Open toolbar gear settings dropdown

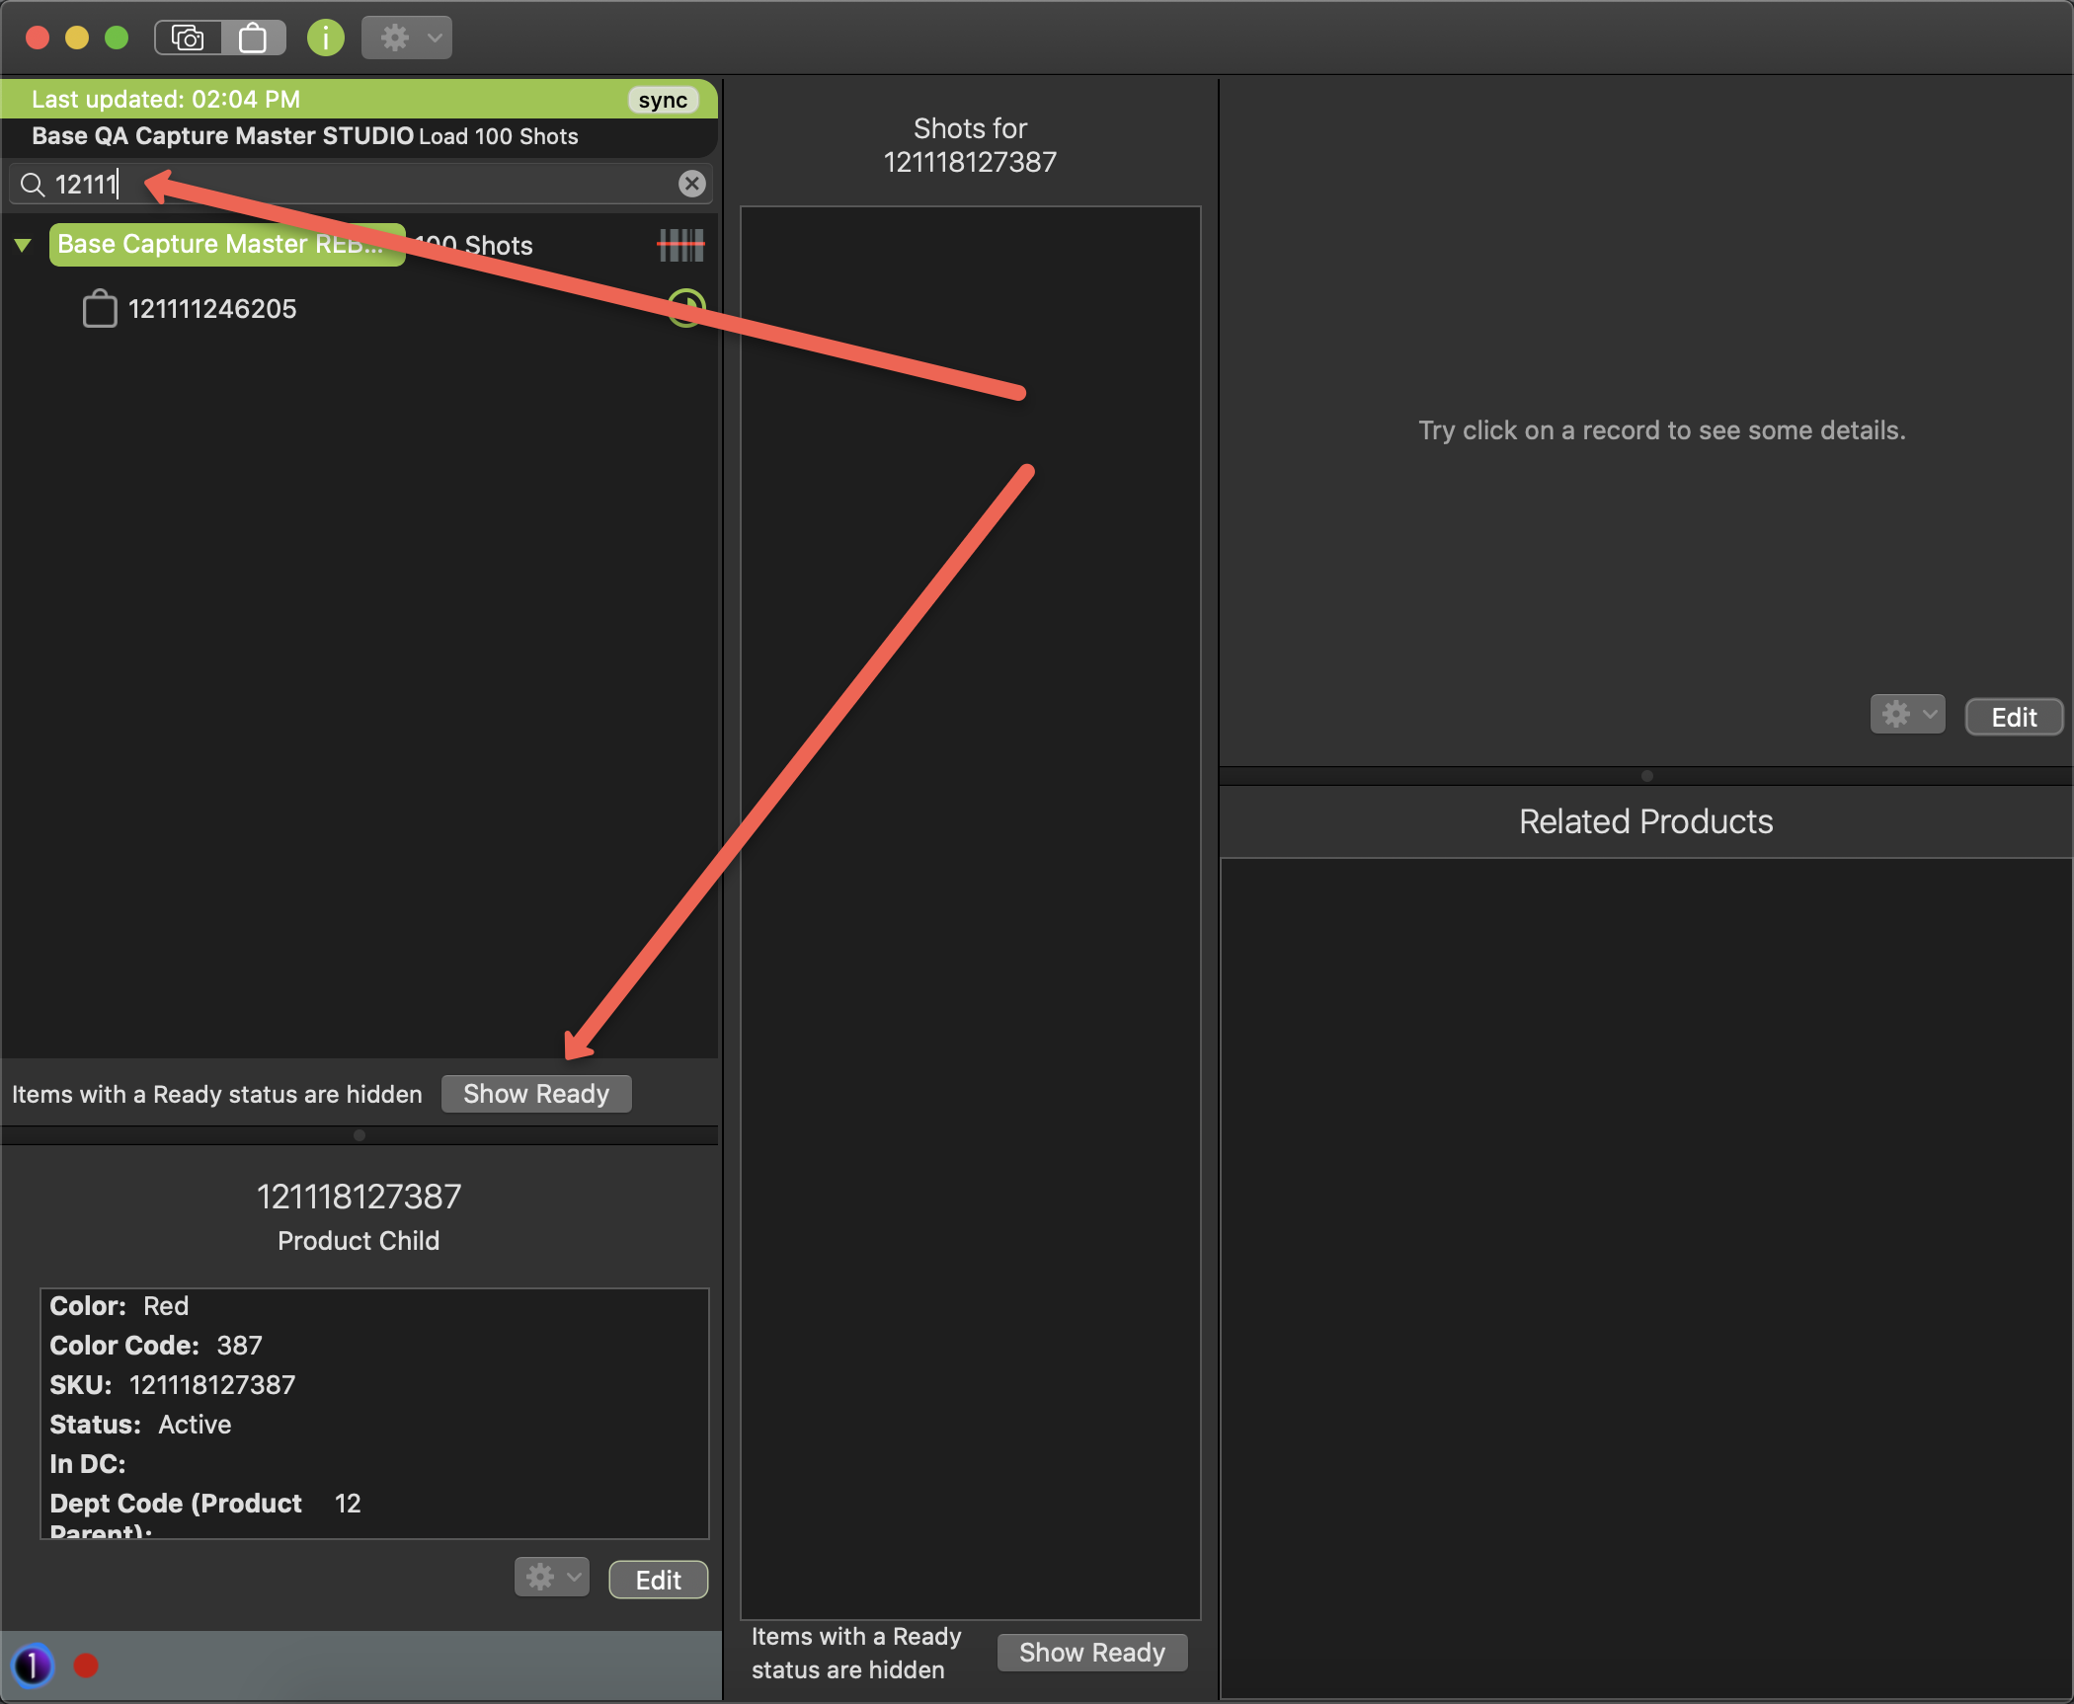406,39
